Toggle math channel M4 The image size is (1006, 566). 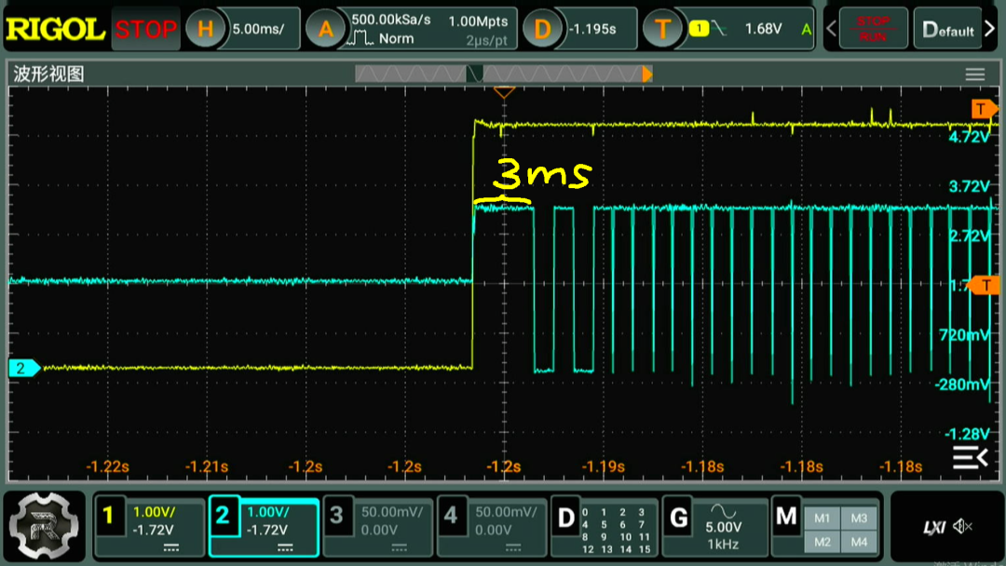pyautogui.click(x=859, y=543)
